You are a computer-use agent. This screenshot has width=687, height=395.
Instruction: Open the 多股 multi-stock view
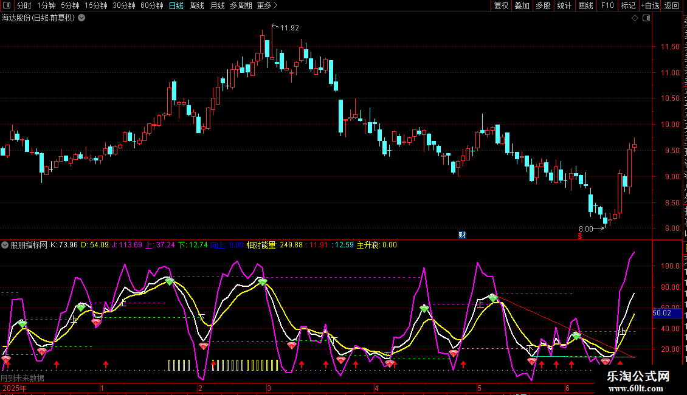tap(544, 5)
